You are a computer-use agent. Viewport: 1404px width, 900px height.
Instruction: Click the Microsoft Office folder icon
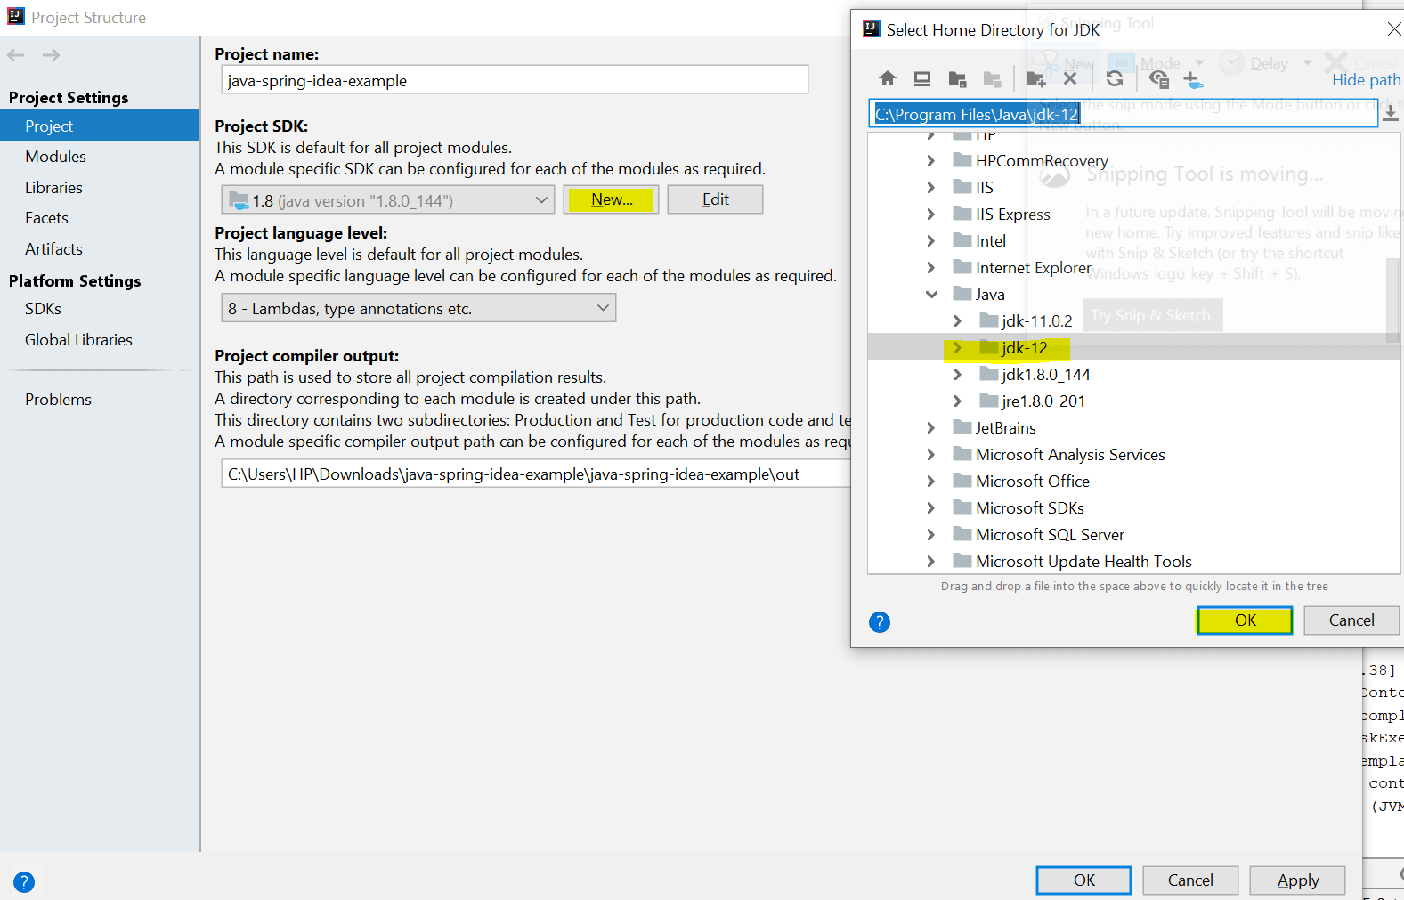click(962, 480)
